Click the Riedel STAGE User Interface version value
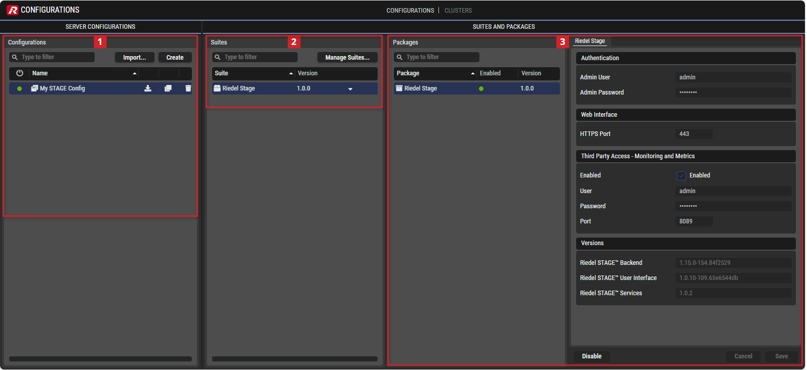 pyautogui.click(x=734, y=278)
